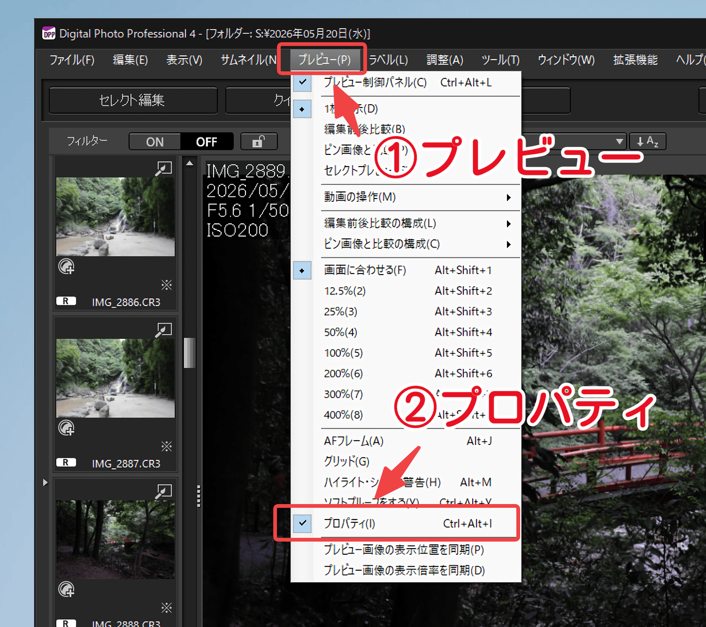Choose AFフレーム(A) menu item
Screen dimensions: 706x627
coord(406,441)
